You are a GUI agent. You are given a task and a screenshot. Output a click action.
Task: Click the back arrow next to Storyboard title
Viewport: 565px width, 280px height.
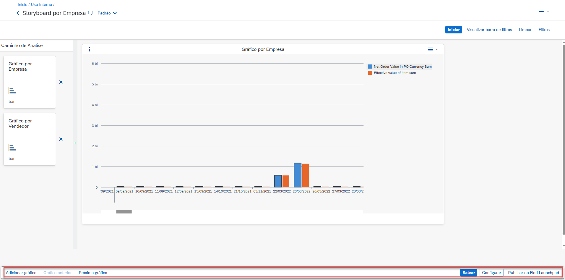(x=18, y=13)
